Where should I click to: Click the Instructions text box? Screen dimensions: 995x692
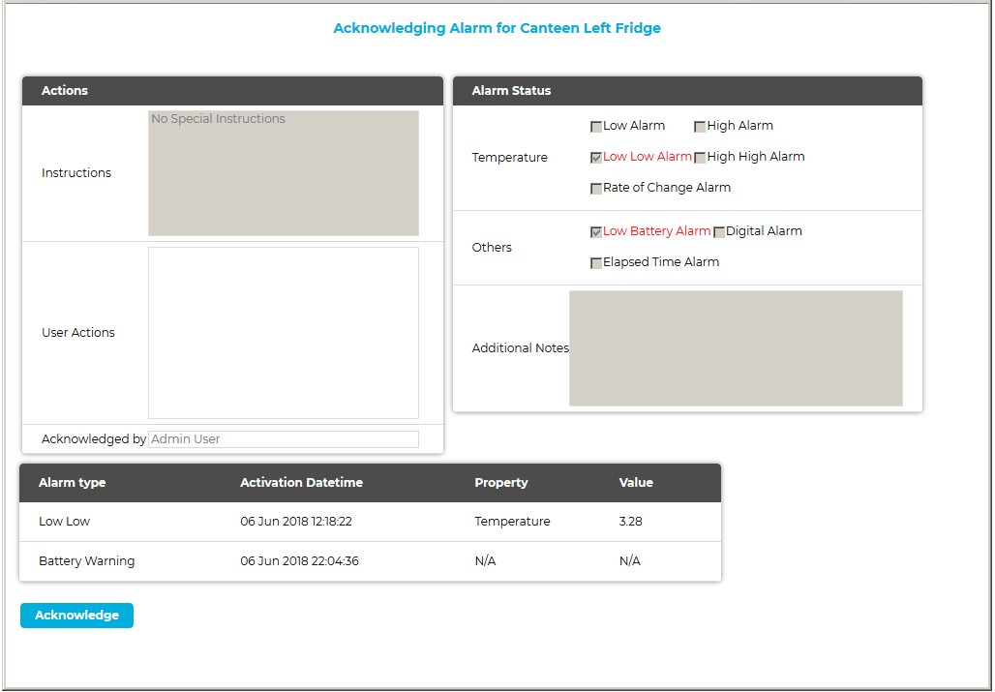283,173
